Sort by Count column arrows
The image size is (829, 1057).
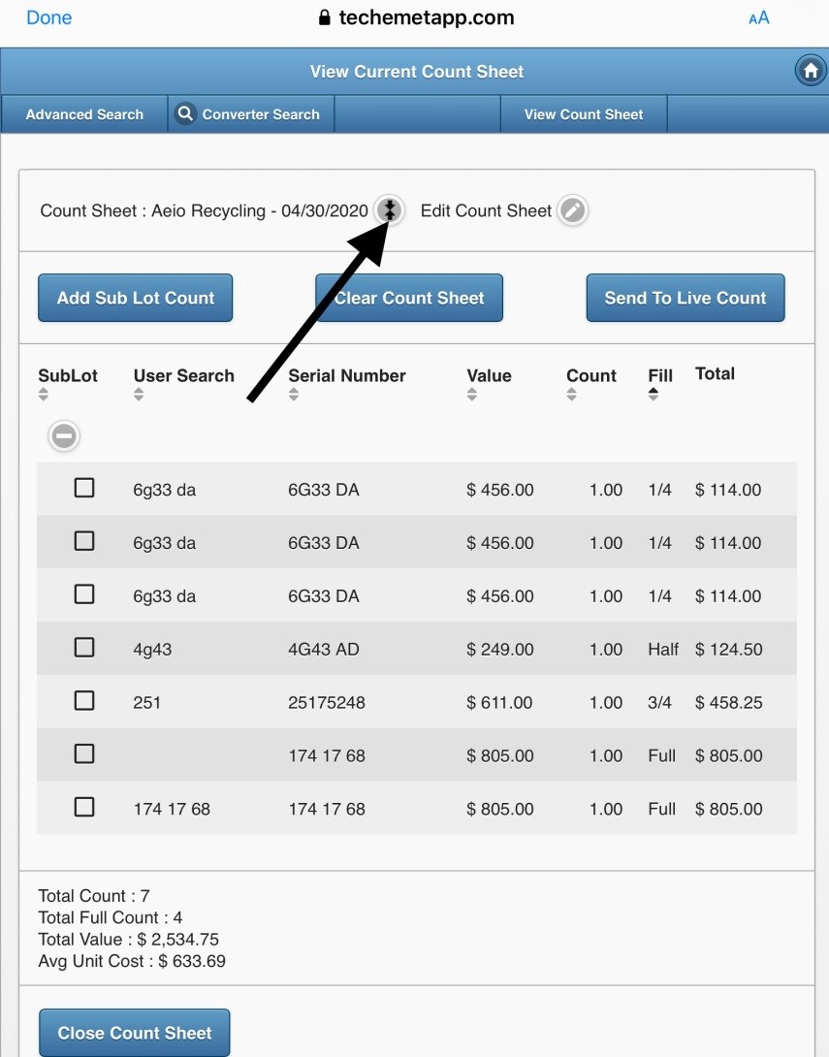(572, 395)
